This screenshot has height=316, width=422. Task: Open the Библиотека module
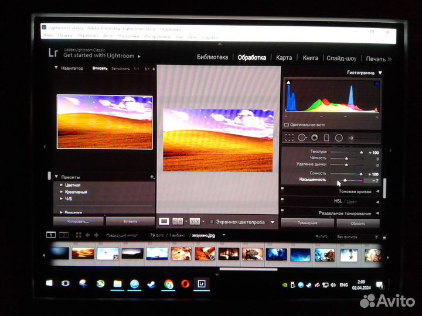point(212,58)
